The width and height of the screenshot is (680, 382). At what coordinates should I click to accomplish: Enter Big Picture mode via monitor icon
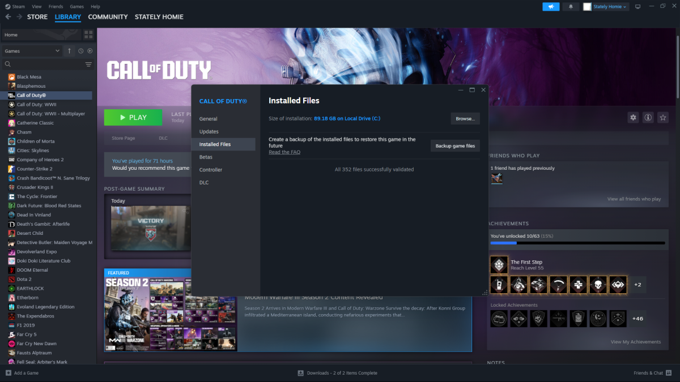click(637, 6)
